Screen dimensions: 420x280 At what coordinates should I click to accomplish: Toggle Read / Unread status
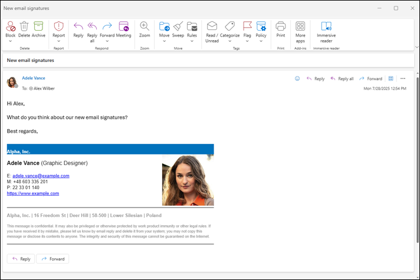click(x=212, y=27)
